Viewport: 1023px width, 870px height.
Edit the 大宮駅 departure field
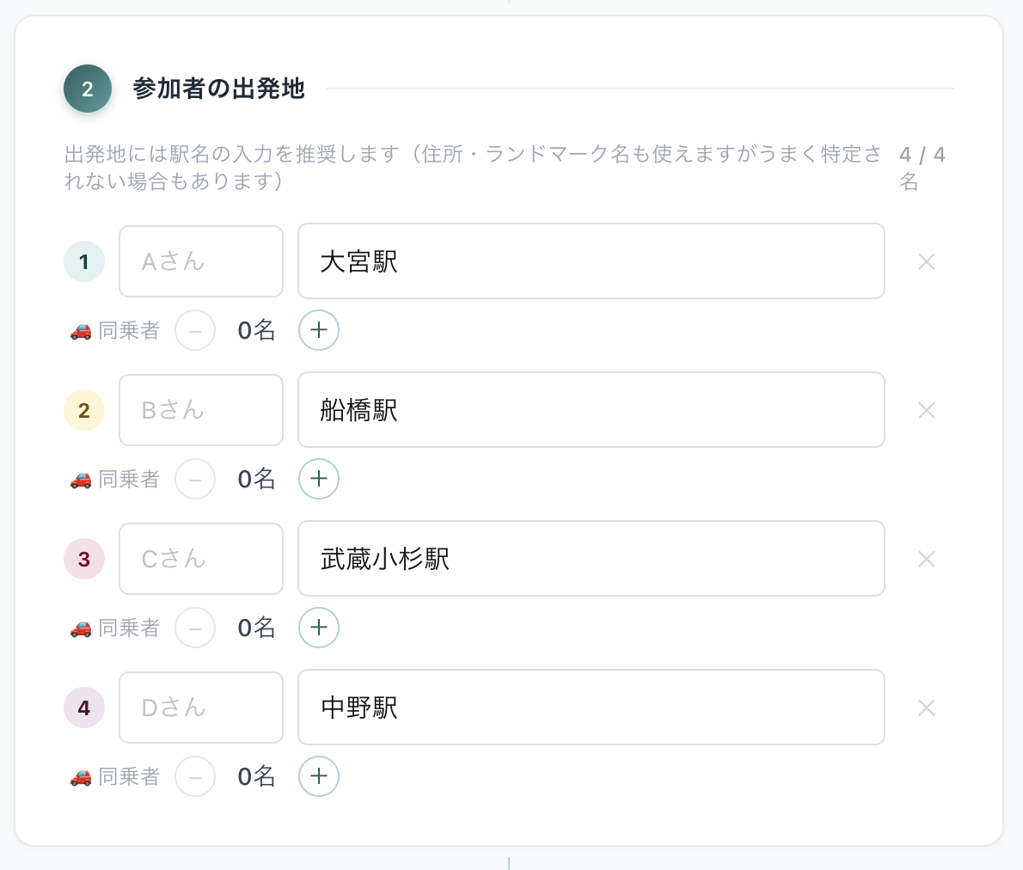tap(591, 261)
